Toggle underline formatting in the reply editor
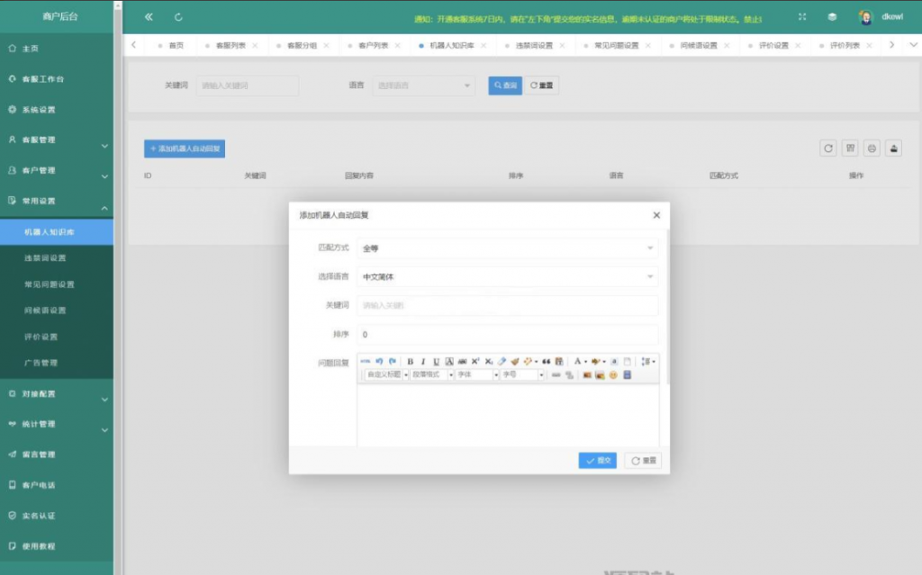Image resolution: width=922 pixels, height=575 pixels. tap(436, 362)
